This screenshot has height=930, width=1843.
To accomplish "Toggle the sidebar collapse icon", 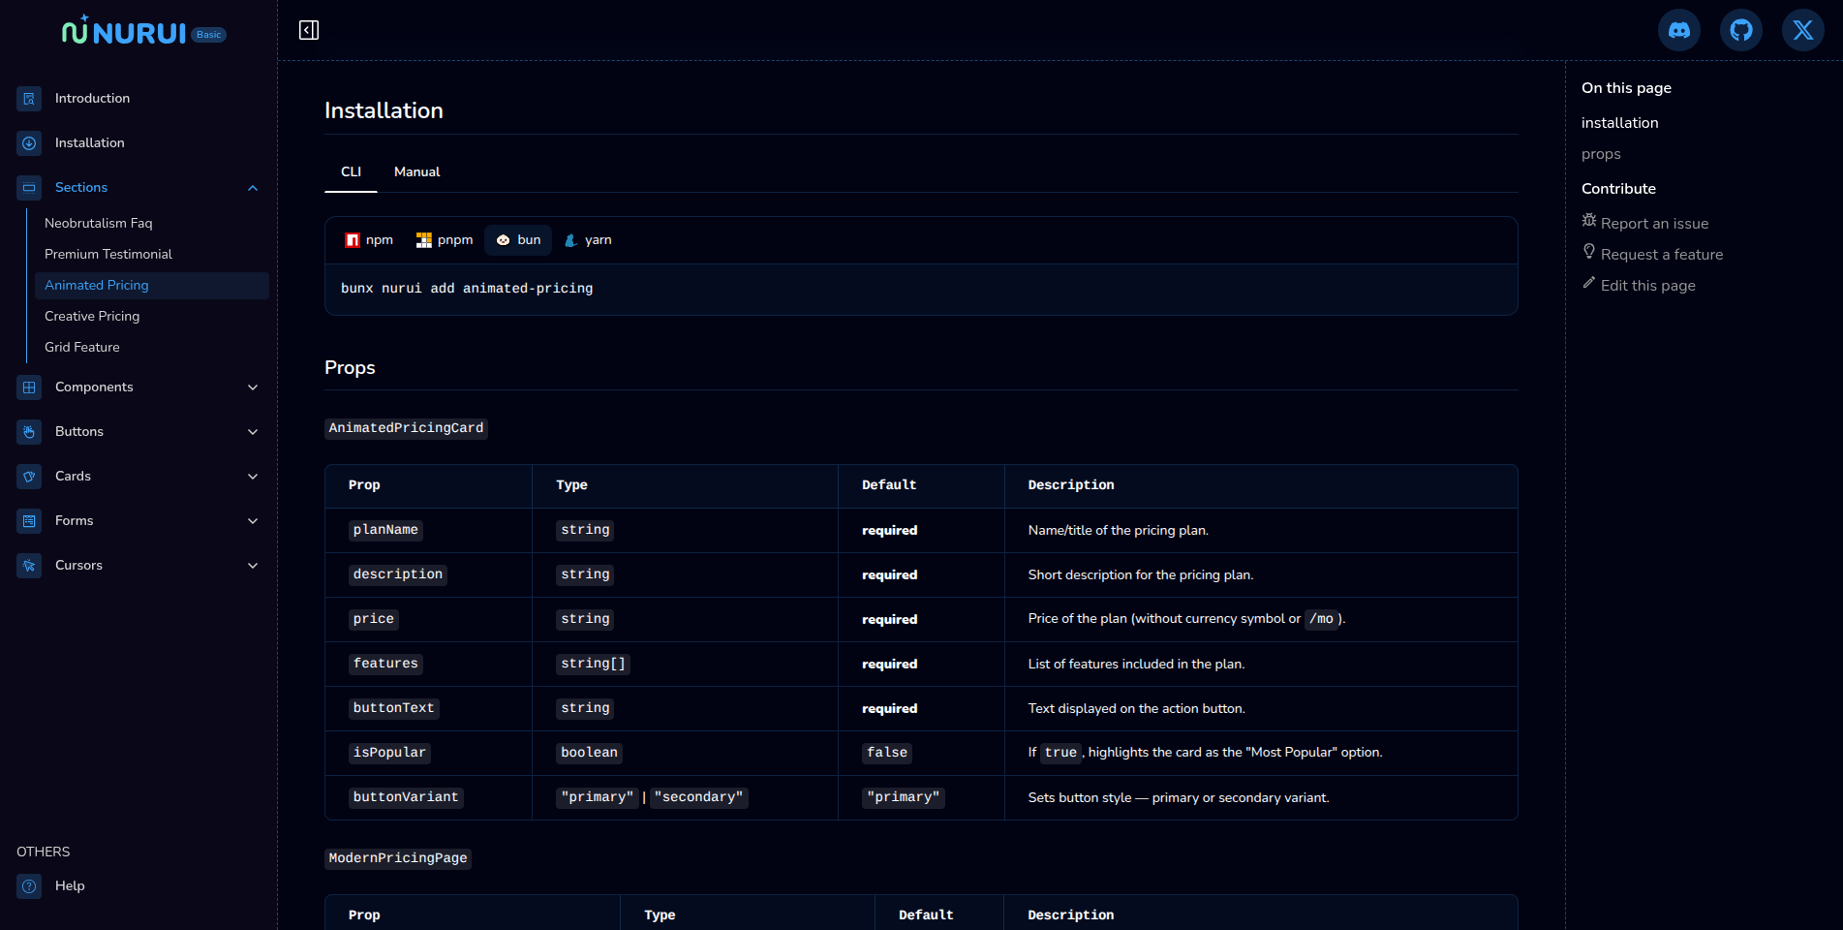I will pos(309,30).
